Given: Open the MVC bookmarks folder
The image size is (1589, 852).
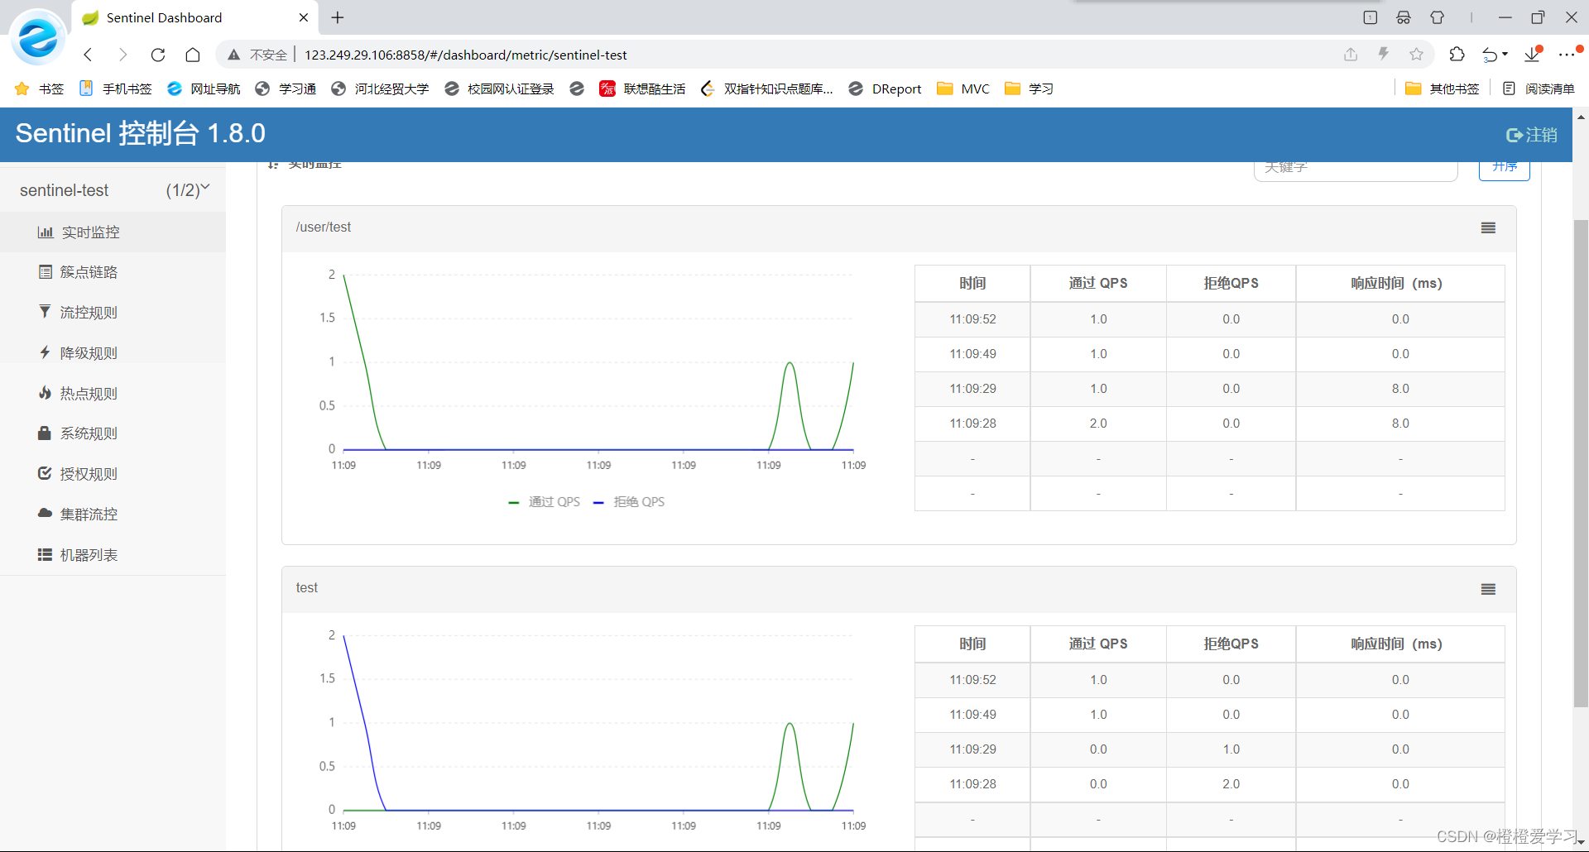Looking at the screenshot, I should point(963,89).
